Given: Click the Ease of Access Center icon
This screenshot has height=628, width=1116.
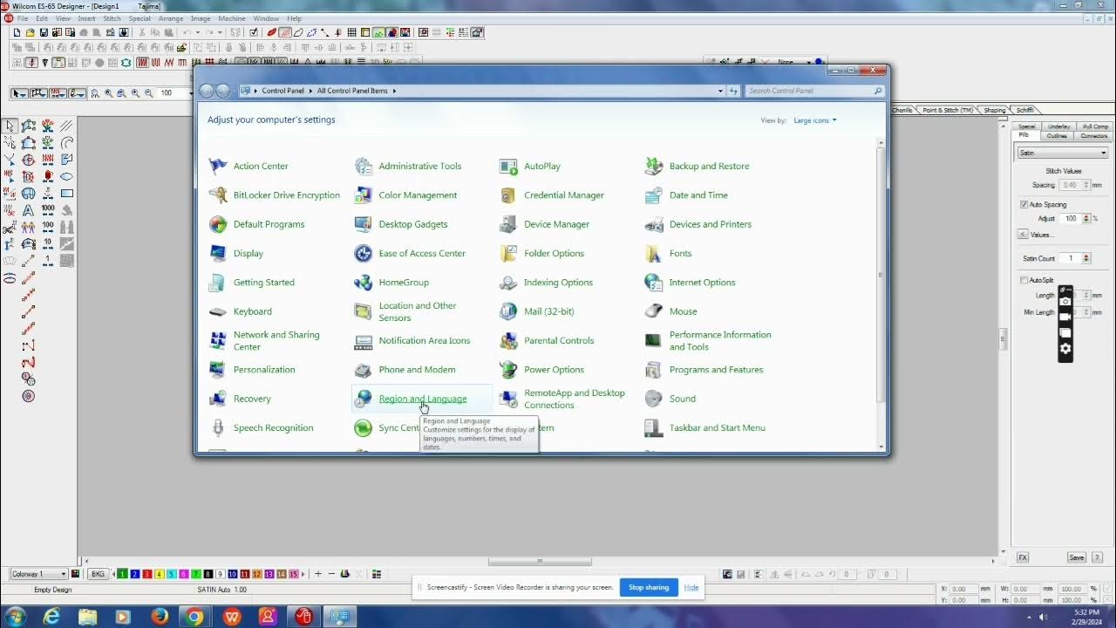Looking at the screenshot, I should [364, 254].
